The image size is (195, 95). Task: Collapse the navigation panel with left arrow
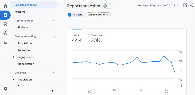(x=53, y=91)
